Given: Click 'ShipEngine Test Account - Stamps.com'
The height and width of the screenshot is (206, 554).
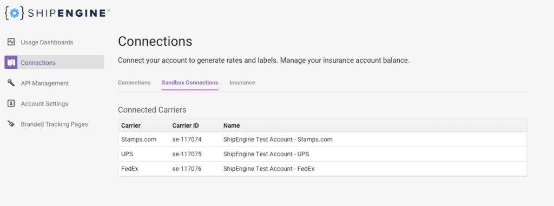Looking at the screenshot, I should tap(278, 139).
